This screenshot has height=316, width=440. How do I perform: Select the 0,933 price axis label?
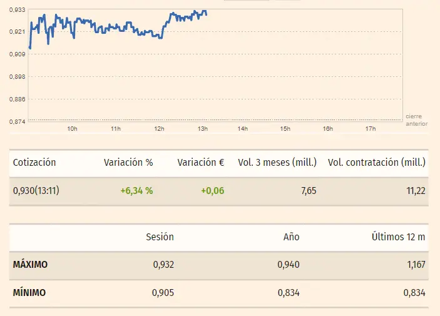[17, 9]
